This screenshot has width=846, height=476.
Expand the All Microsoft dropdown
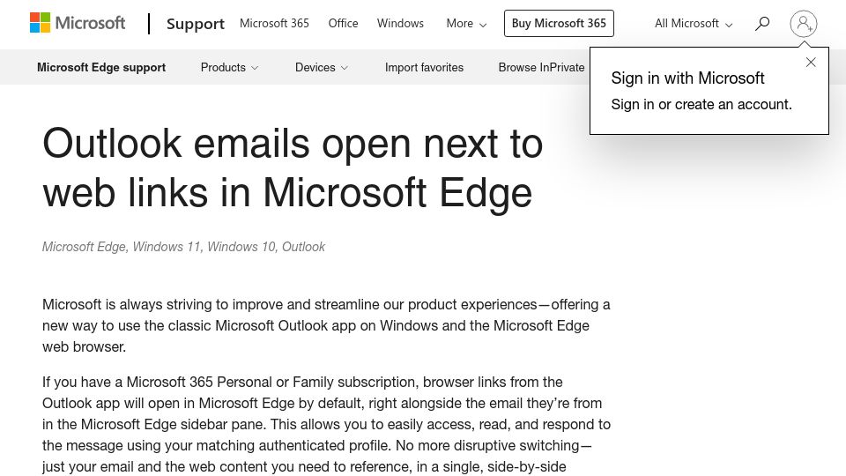coord(694,24)
